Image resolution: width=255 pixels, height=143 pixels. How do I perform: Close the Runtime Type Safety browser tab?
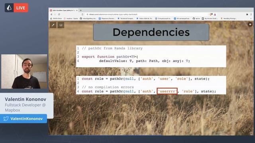(x=77, y=10)
